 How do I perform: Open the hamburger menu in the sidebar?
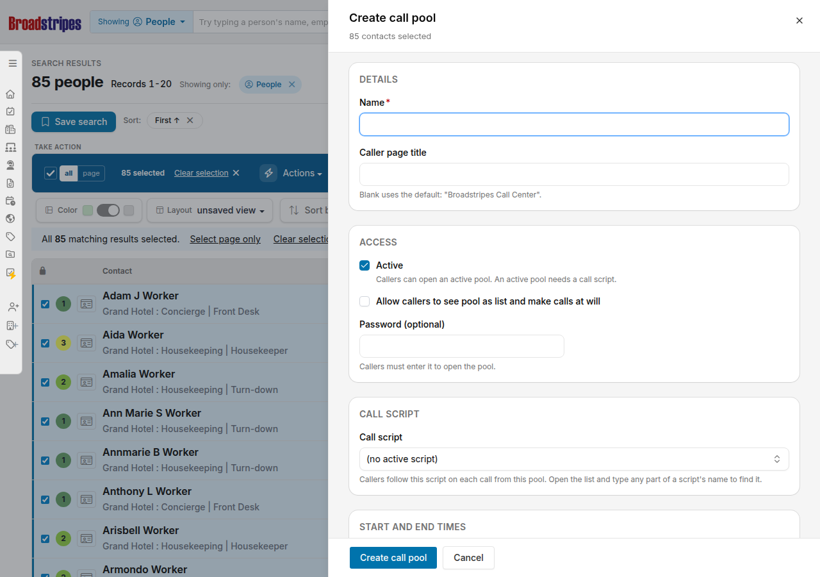pyautogui.click(x=12, y=63)
